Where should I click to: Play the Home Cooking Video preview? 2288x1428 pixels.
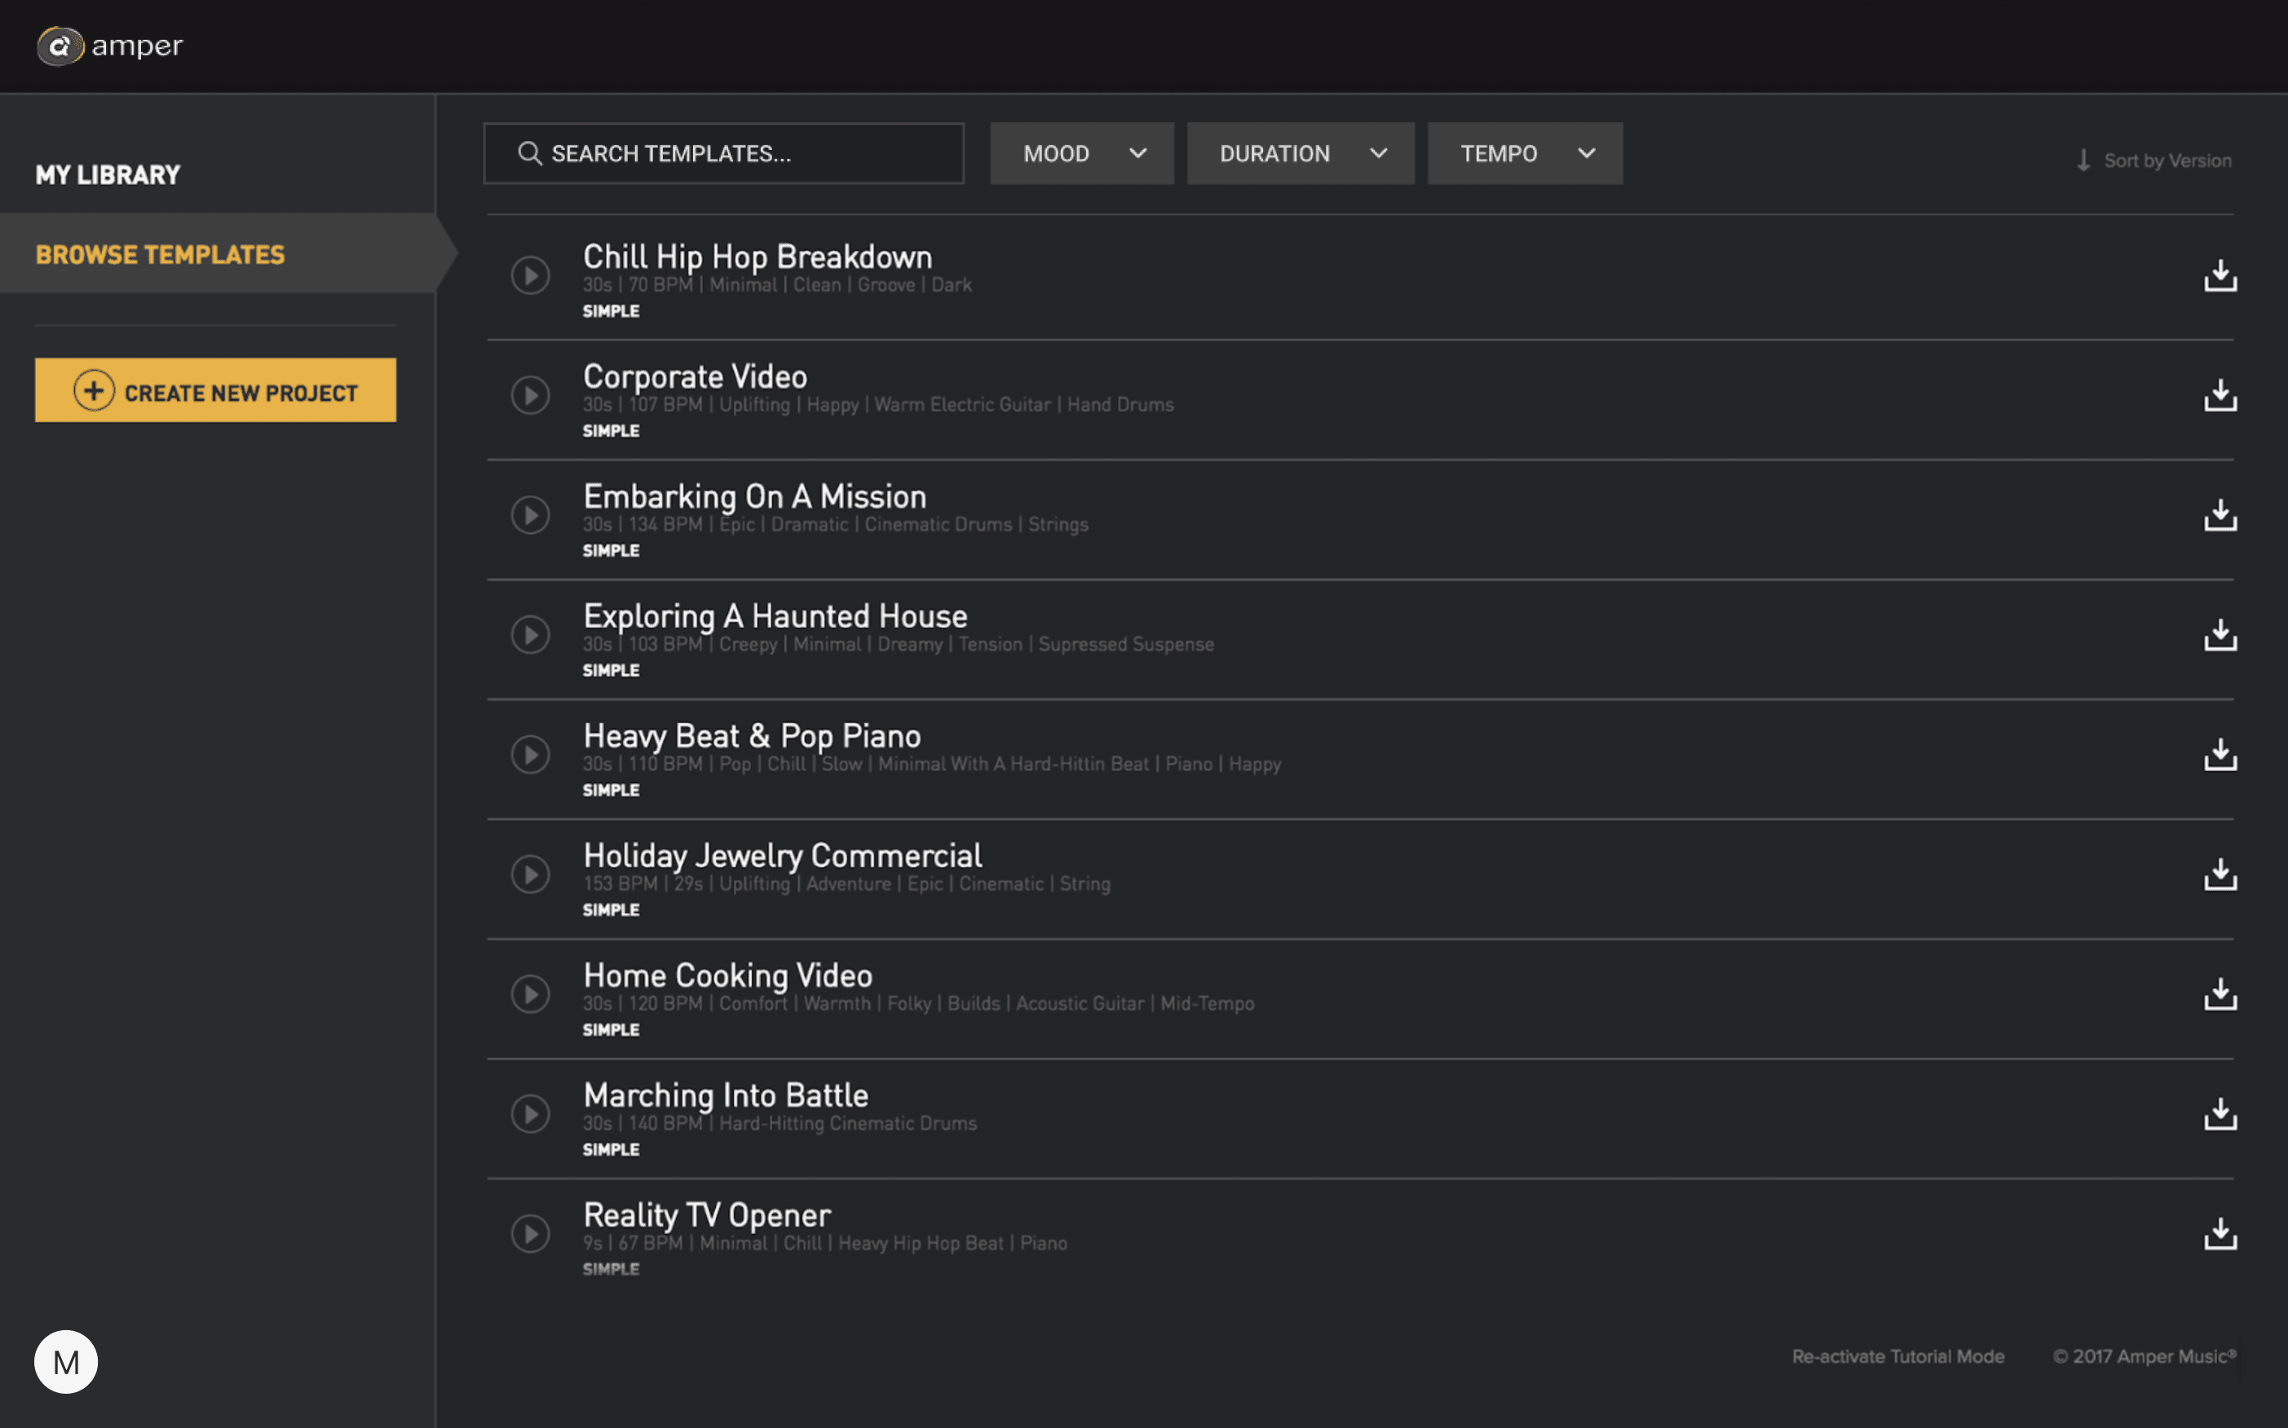(x=530, y=994)
